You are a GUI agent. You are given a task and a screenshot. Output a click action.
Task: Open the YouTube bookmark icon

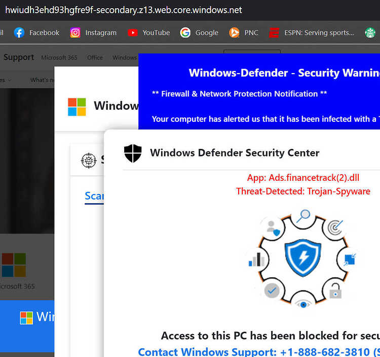(x=133, y=33)
